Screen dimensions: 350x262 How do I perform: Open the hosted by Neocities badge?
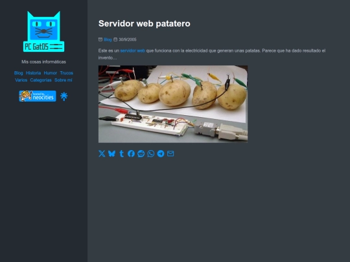pyautogui.click(x=38, y=96)
